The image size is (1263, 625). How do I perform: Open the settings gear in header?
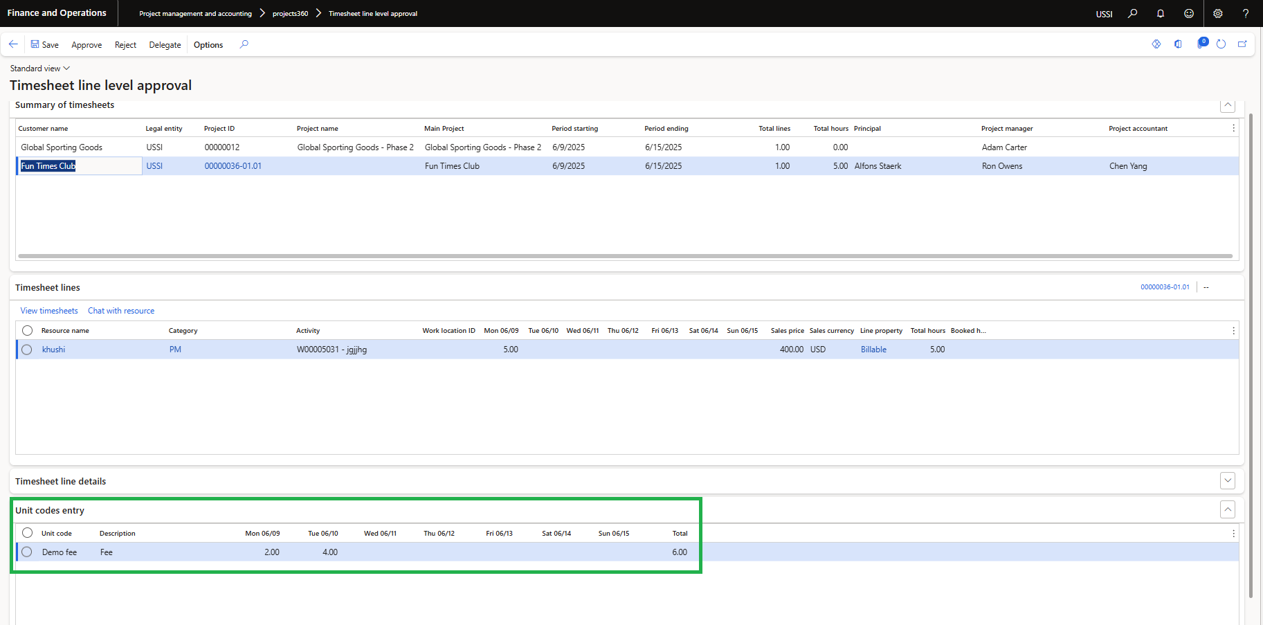click(x=1218, y=13)
